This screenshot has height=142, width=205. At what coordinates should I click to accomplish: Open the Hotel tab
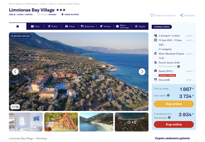[35, 26]
